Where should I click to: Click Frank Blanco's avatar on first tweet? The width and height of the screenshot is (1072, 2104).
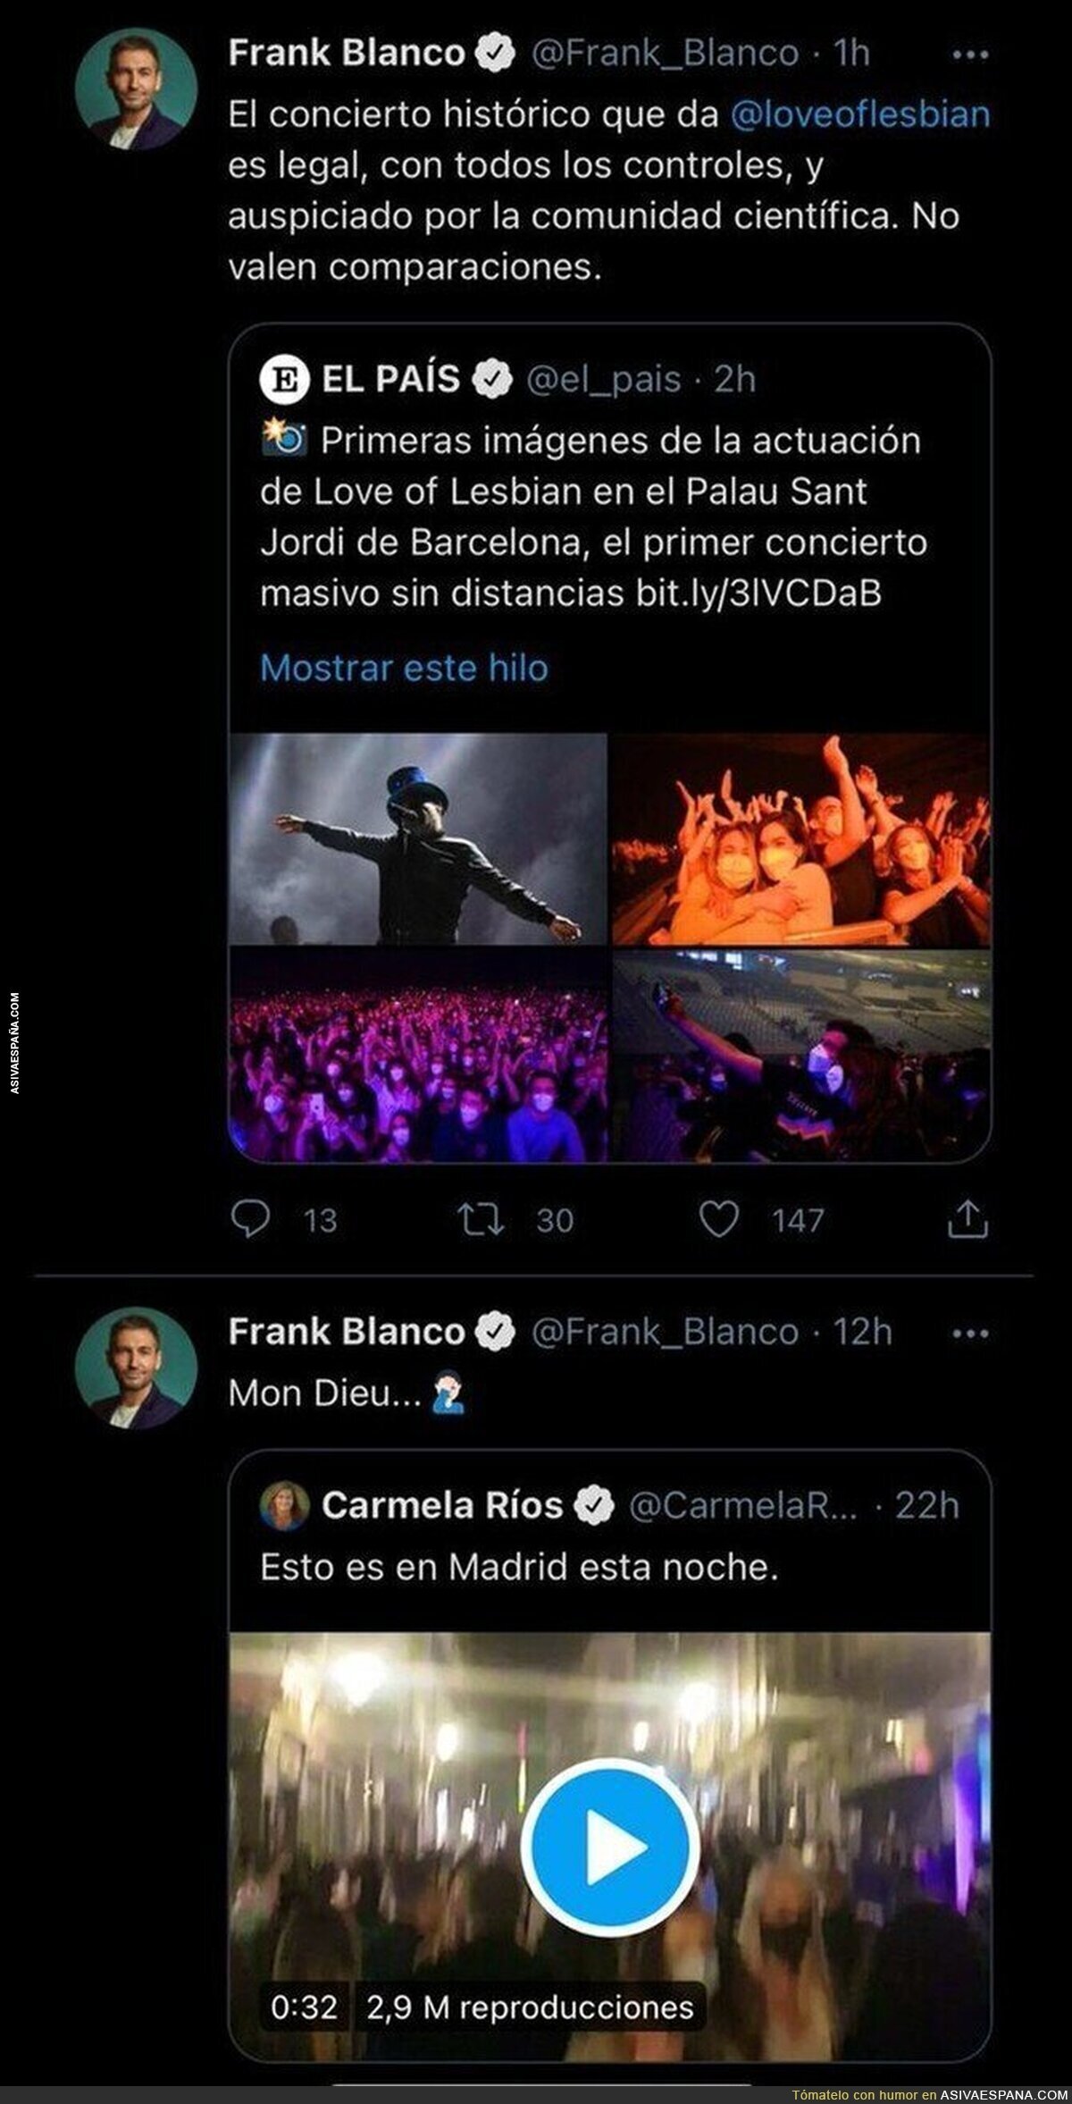click(x=136, y=88)
